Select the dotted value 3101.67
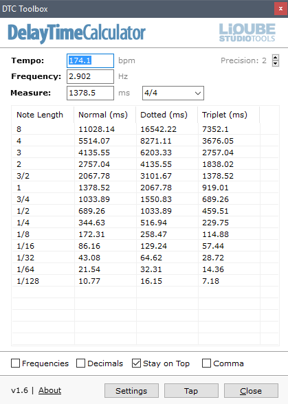Image resolution: width=288 pixels, height=404 pixels. [156, 176]
